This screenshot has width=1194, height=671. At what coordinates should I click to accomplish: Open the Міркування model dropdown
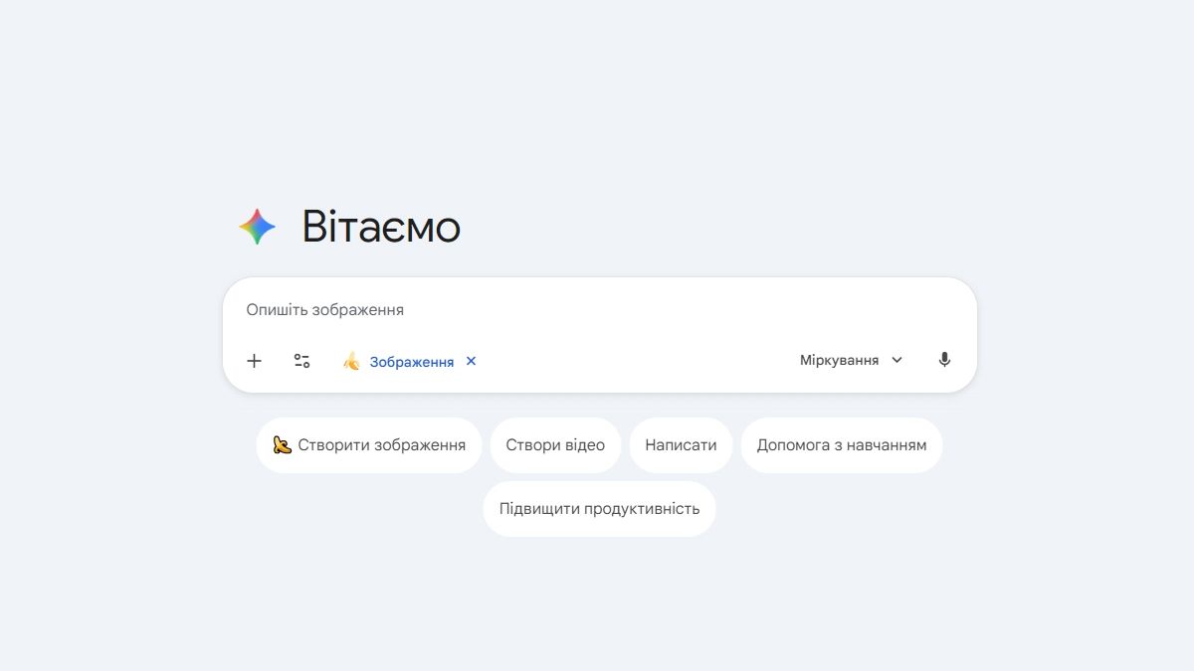click(841, 359)
